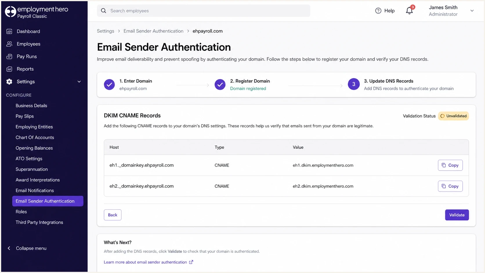485x273 pixels.
Task: Click host eh2._domainkey.ehpayroll.com cell
Action: [142, 186]
